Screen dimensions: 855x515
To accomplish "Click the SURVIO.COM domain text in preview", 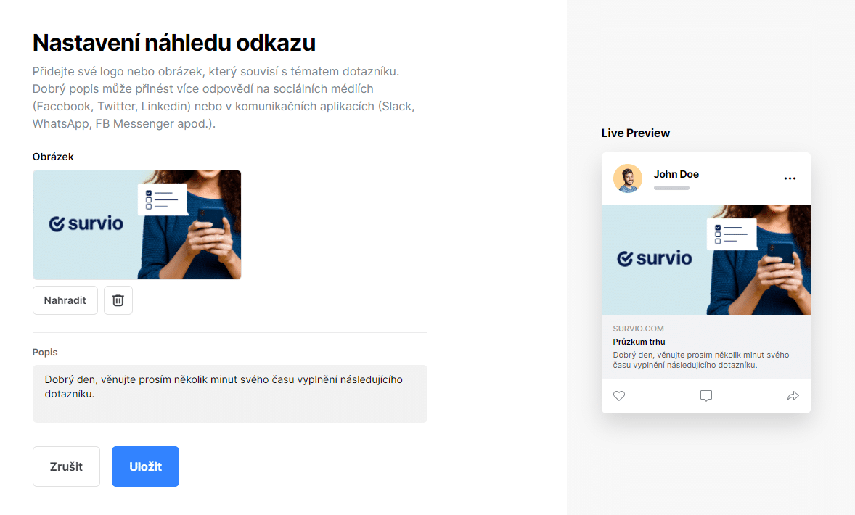I will [638, 329].
